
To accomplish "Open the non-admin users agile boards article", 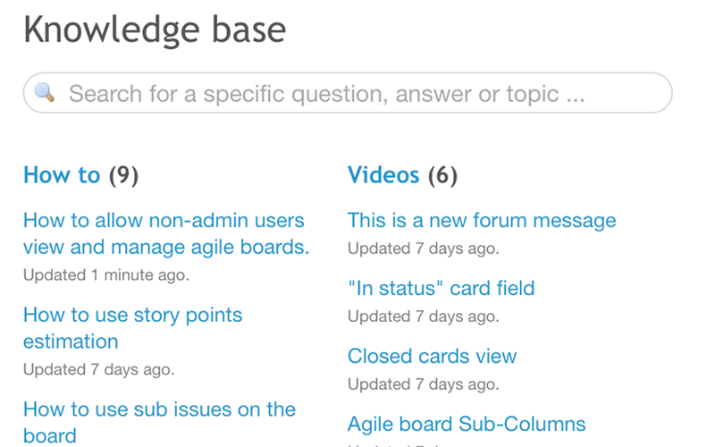I will pyautogui.click(x=165, y=233).
